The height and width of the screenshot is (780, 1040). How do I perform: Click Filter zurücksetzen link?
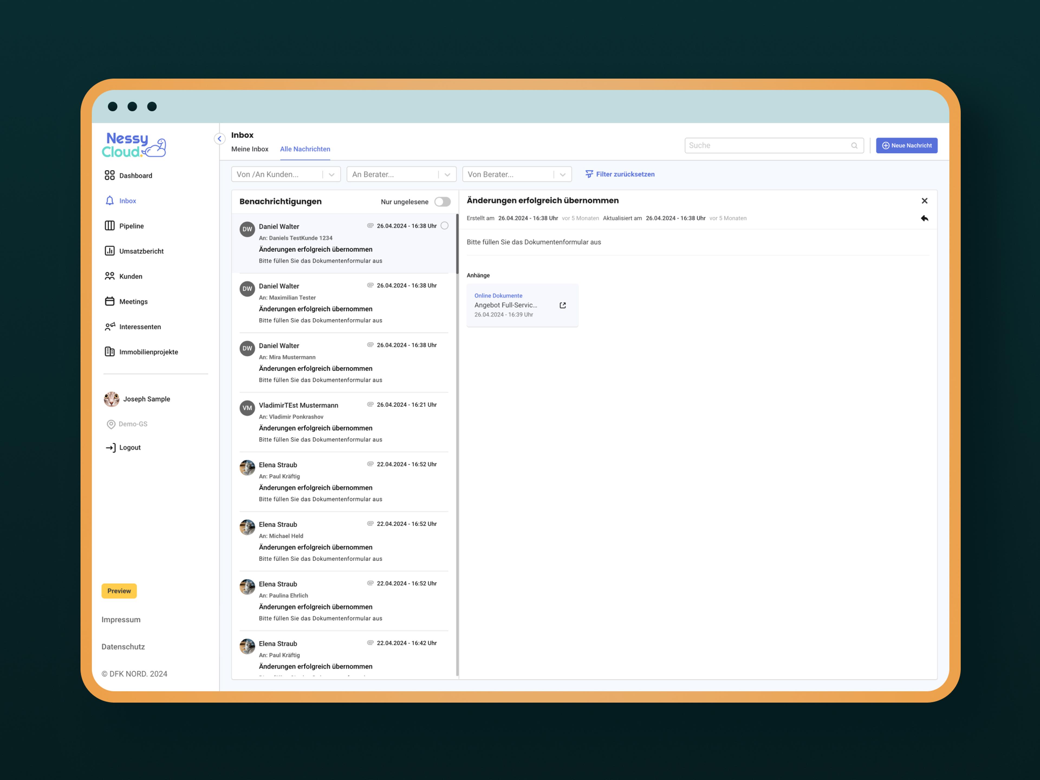[620, 174]
